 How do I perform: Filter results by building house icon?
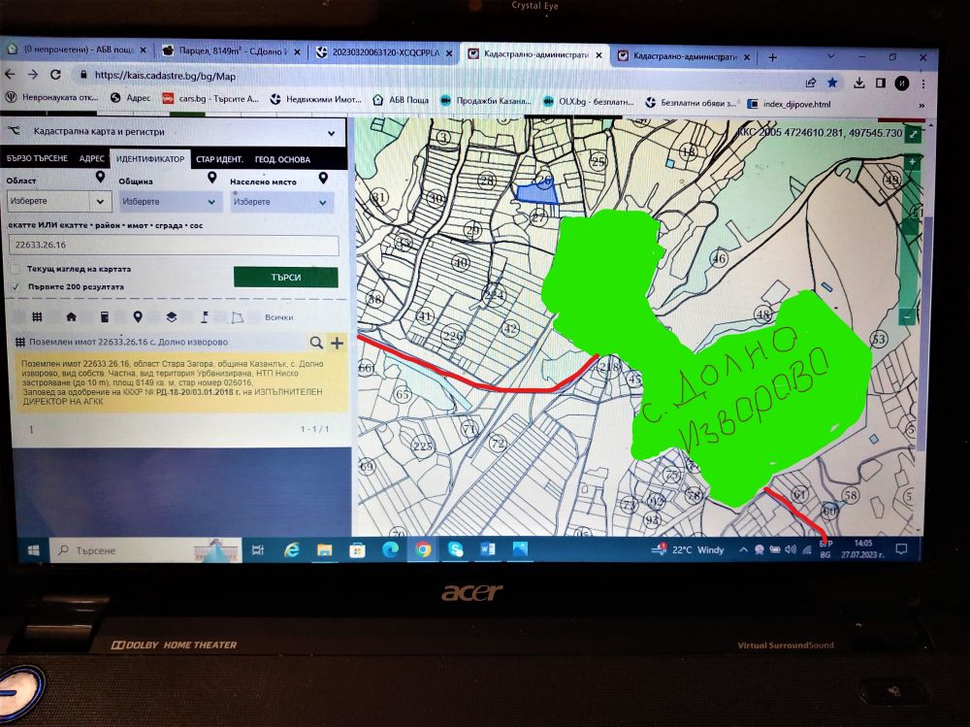(x=71, y=316)
